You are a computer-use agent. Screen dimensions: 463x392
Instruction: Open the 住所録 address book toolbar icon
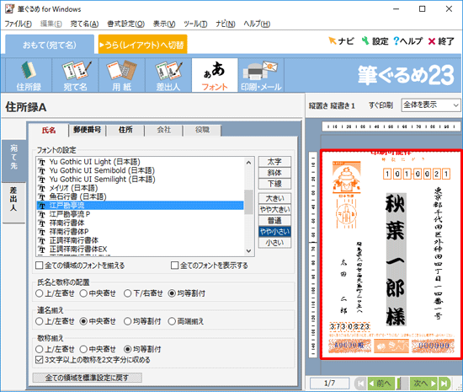(29, 75)
